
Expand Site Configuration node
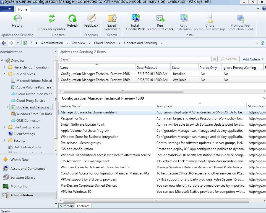[5, 127]
